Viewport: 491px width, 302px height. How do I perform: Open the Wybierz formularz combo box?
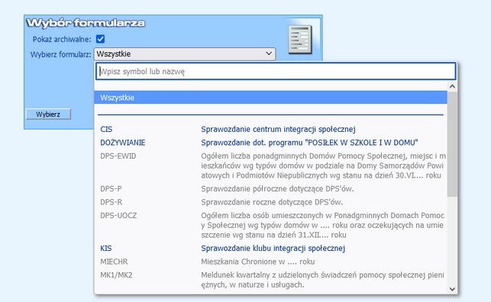185,54
